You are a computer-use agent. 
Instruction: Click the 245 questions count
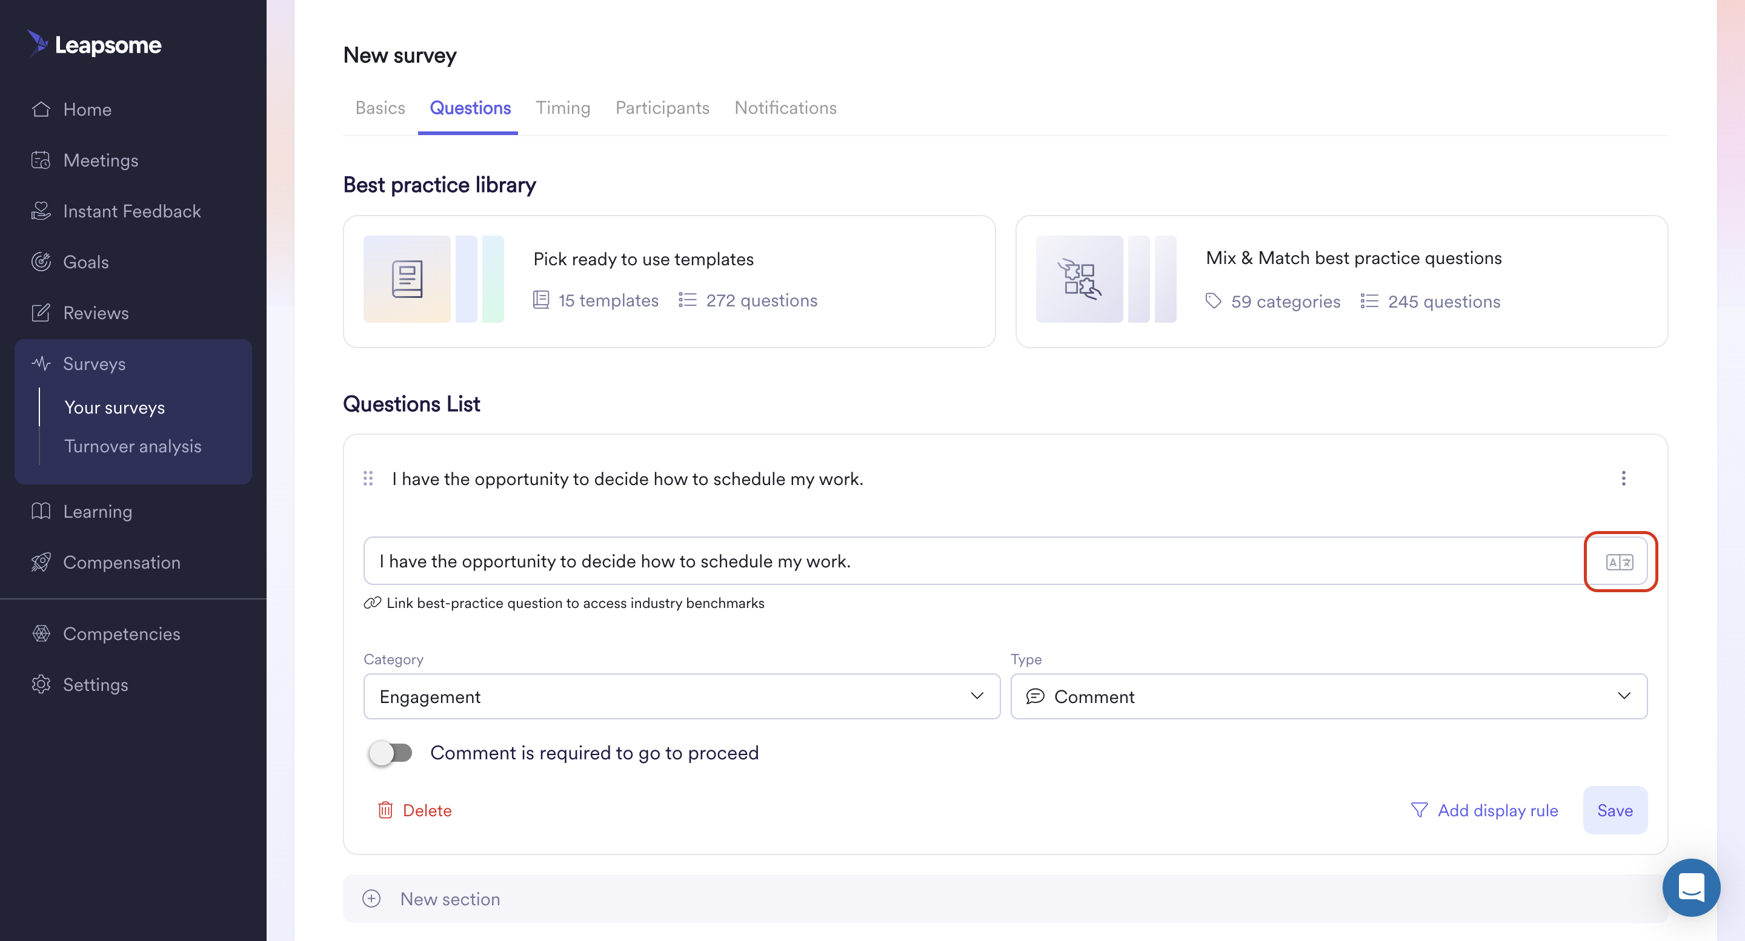point(1431,302)
